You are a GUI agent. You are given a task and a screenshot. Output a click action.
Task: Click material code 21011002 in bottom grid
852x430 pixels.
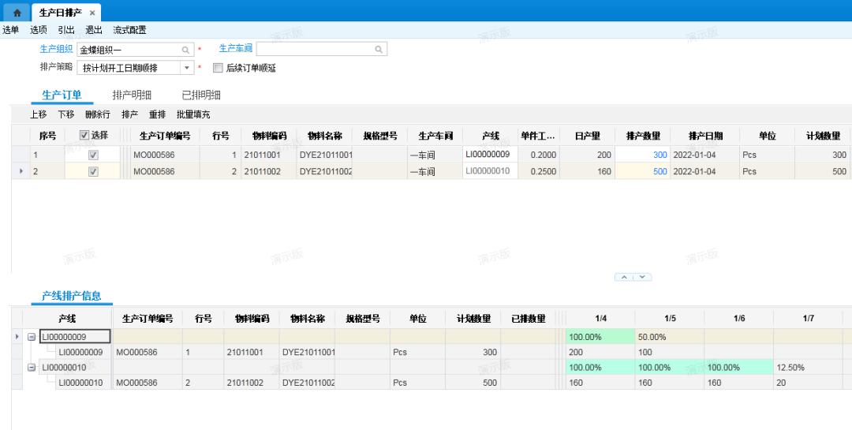click(x=245, y=383)
